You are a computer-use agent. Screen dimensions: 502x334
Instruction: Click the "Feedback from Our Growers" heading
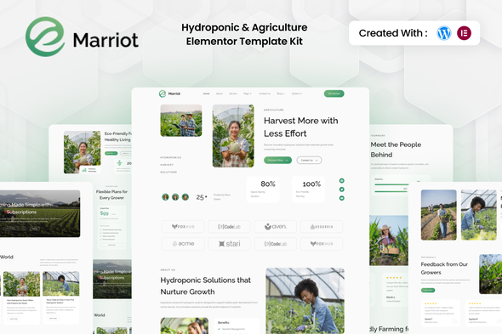coord(444,268)
